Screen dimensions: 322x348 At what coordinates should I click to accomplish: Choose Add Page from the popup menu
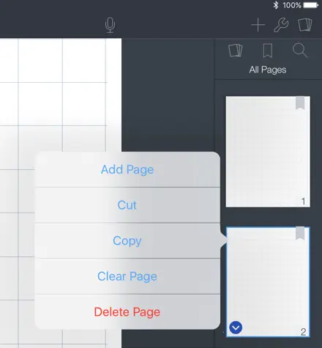coord(127,170)
